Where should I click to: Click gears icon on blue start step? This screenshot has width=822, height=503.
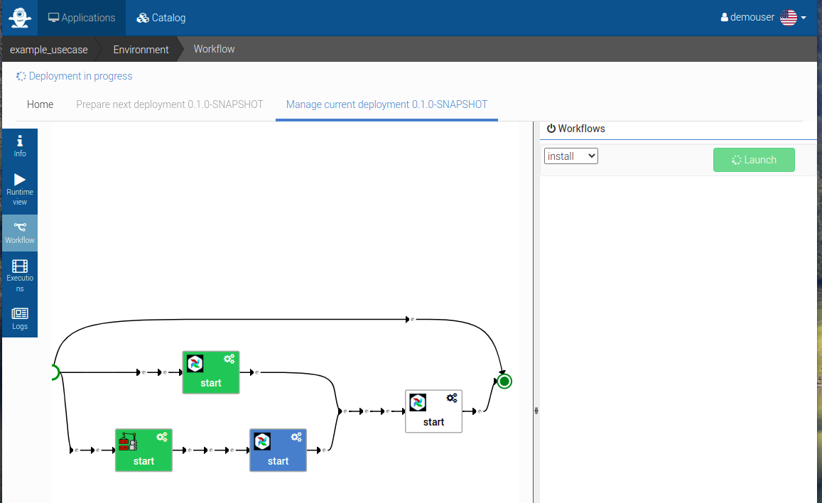tap(296, 436)
